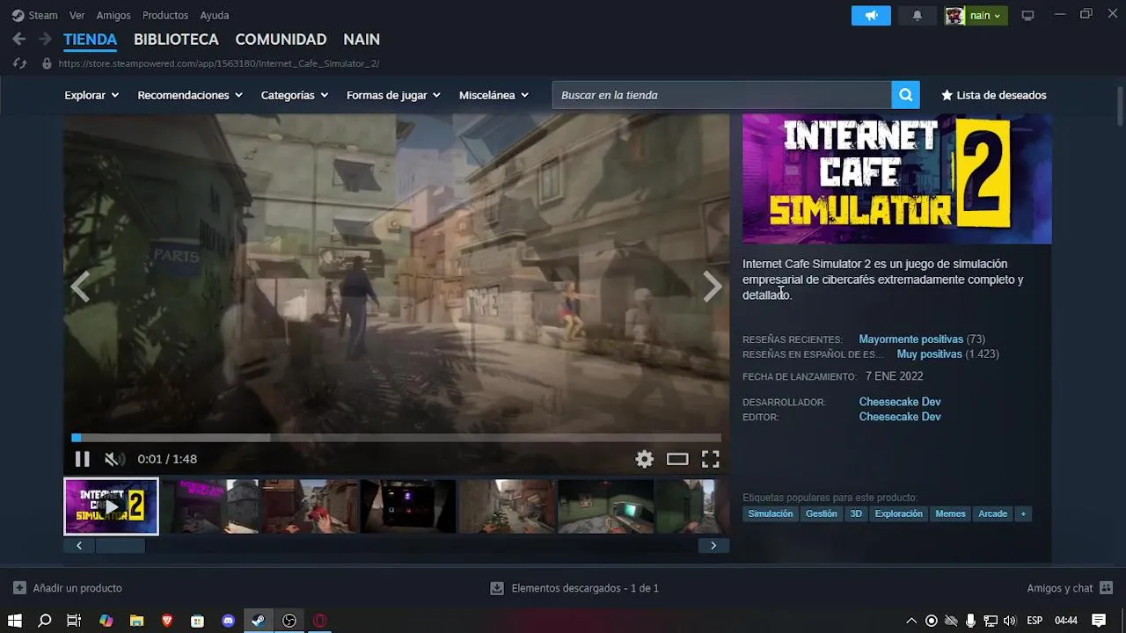This screenshot has height=633, width=1126.
Task: Pause the trailer video
Action: pyautogui.click(x=82, y=459)
